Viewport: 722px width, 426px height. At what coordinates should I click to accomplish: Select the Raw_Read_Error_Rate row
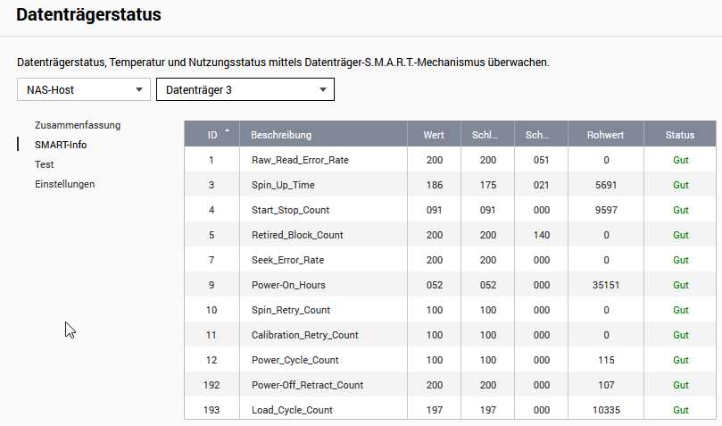point(450,160)
